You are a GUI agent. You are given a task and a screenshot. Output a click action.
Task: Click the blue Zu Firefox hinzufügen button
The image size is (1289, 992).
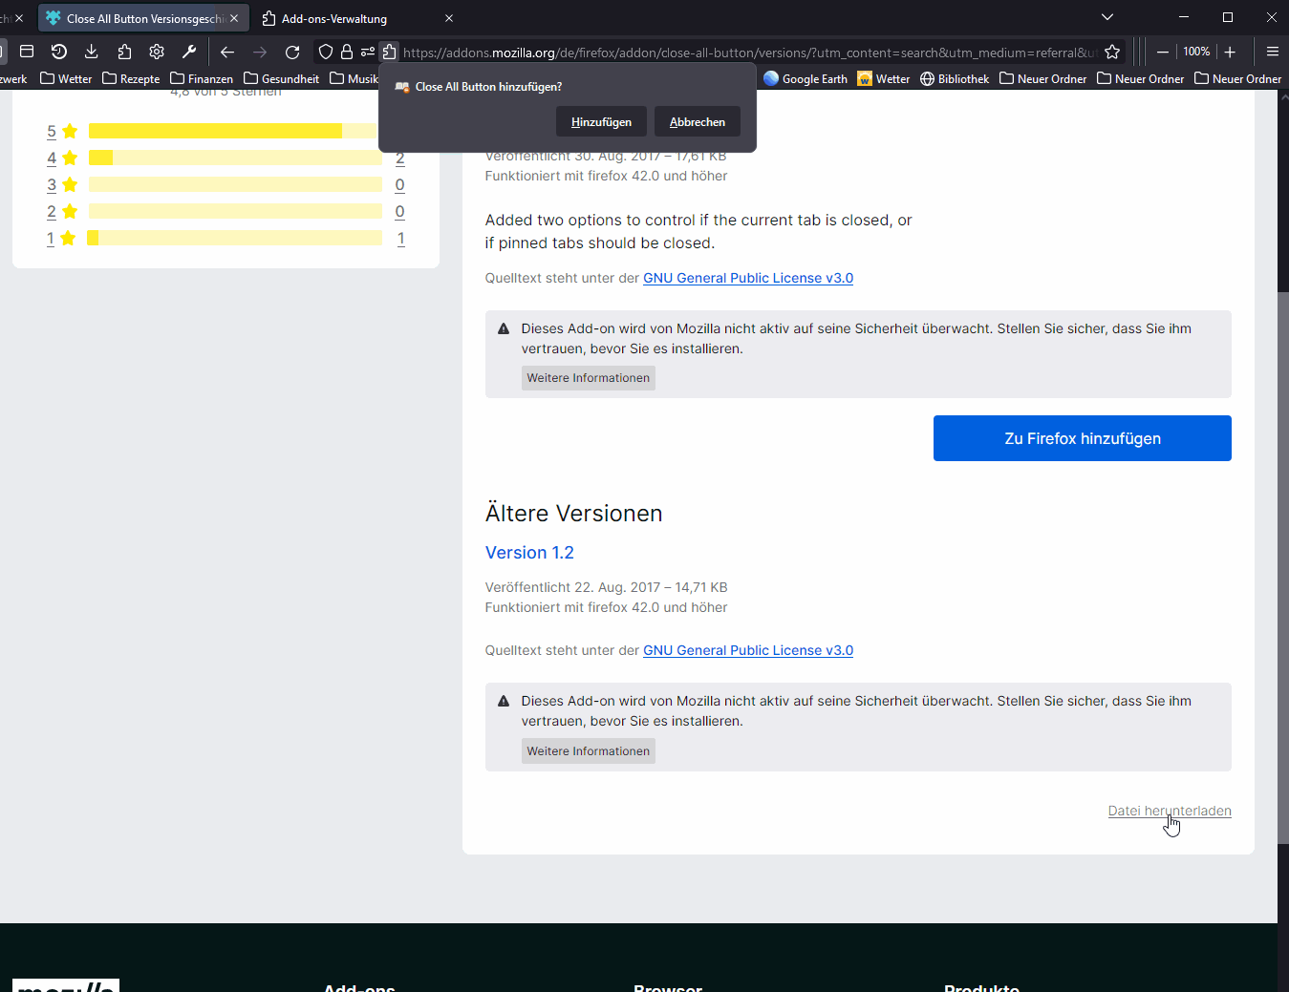1082,438
